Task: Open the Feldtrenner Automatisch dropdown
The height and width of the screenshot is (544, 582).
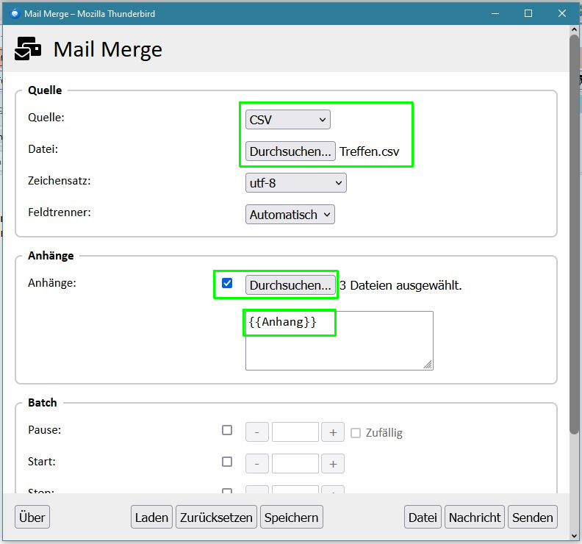Action: [290, 215]
